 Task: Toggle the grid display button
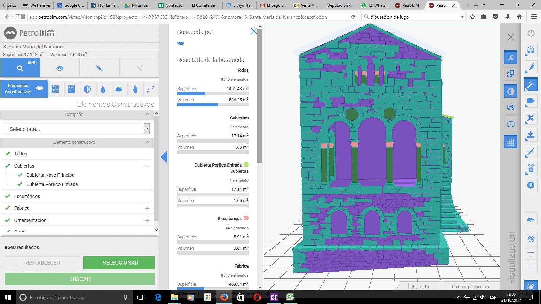click(x=511, y=143)
